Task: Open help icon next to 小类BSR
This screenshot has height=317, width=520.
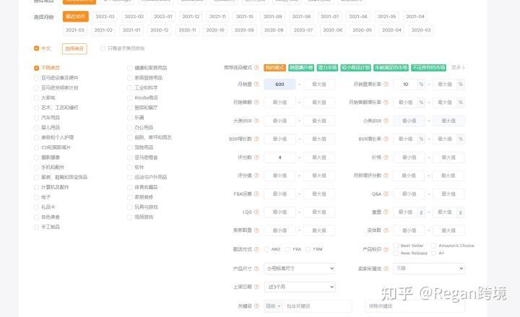Action: point(386,121)
